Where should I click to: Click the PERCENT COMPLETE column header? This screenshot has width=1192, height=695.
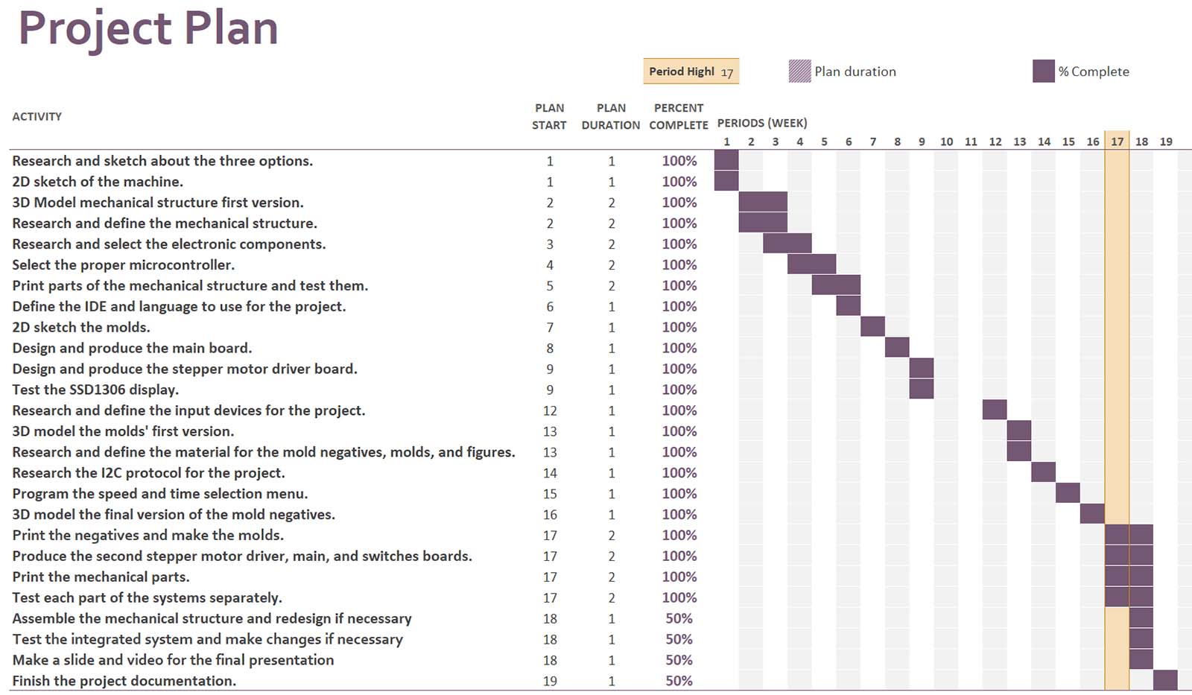679,116
